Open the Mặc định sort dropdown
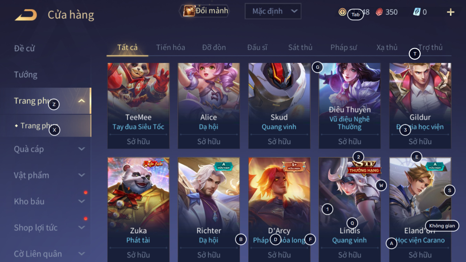The image size is (466, 262). [x=273, y=11]
